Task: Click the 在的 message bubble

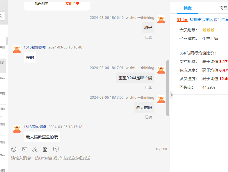Action: click(x=30, y=57)
